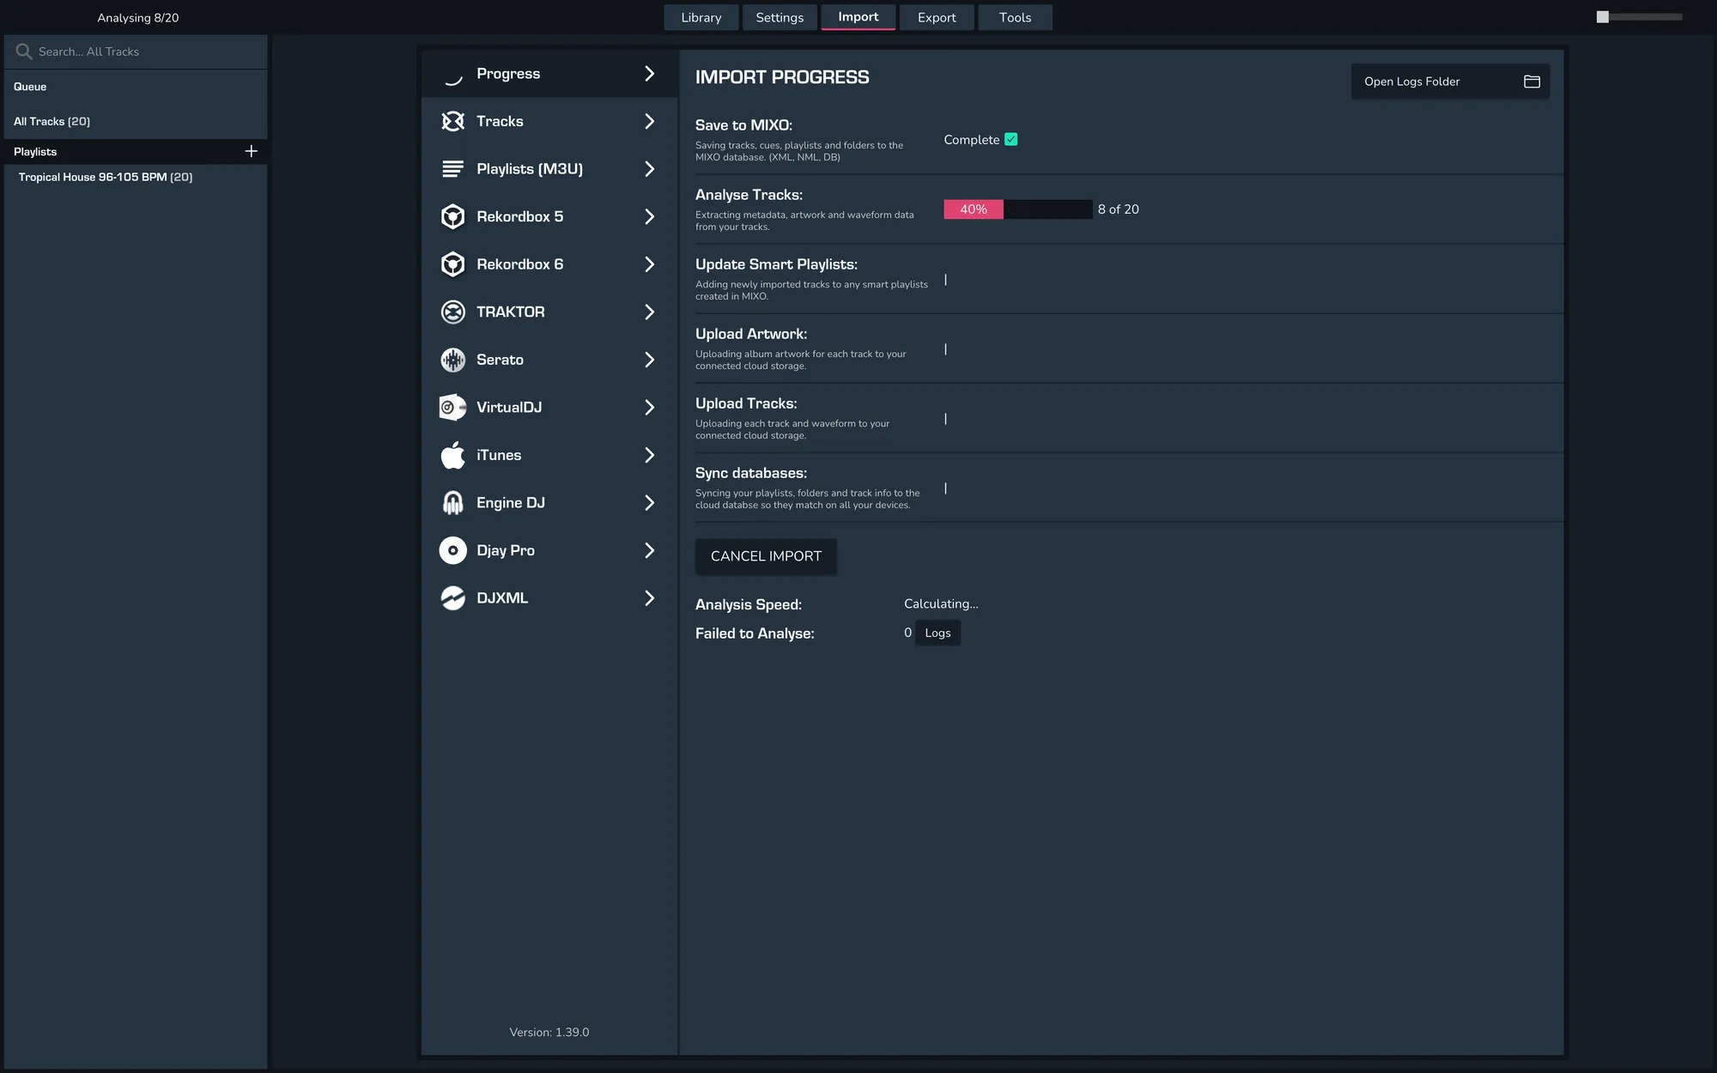Click the Djay Pro disc icon
This screenshot has height=1073, width=1717.
(452, 550)
